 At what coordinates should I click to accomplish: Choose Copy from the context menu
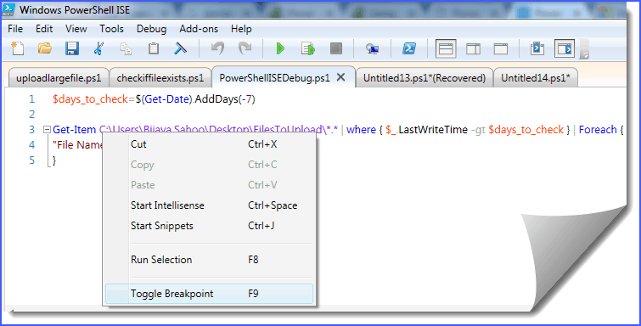(210, 165)
